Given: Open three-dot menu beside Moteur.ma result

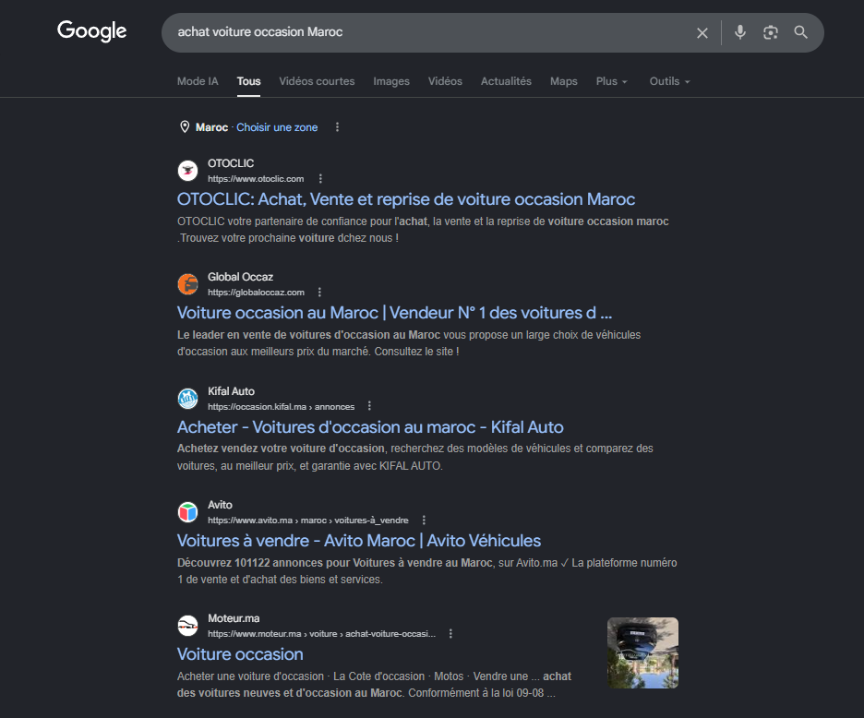Looking at the screenshot, I should click(450, 634).
